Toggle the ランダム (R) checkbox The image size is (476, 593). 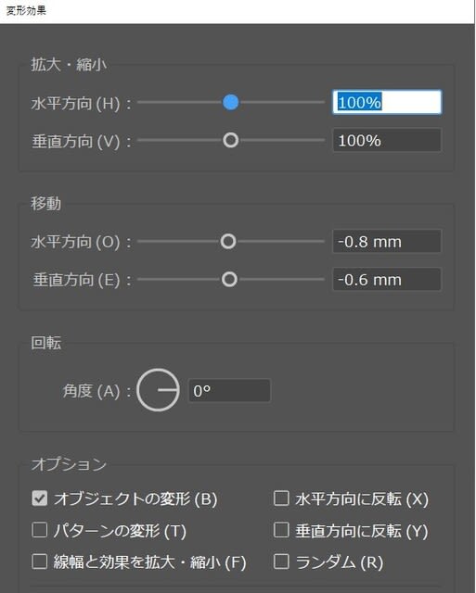click(x=281, y=561)
